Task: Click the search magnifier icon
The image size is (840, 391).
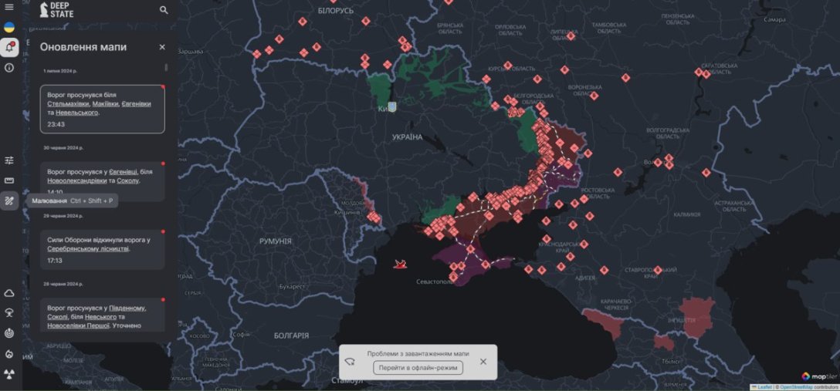Action: click(x=164, y=10)
